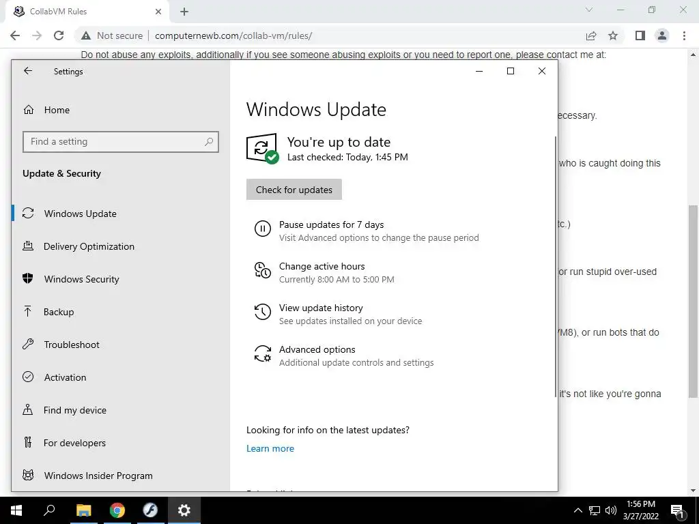Click the share page icon in Chrome
699x524 pixels.
(x=591, y=35)
